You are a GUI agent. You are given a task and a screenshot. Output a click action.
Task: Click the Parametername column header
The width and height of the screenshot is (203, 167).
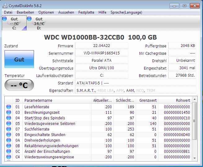click(x=57, y=101)
